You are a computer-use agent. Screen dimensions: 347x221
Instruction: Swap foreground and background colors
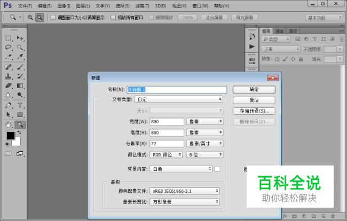click(19, 132)
